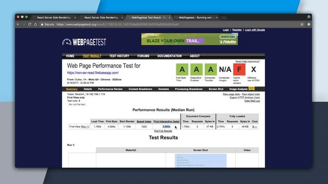
Task: Click the Plot Full Results link
Action: tap(163, 131)
